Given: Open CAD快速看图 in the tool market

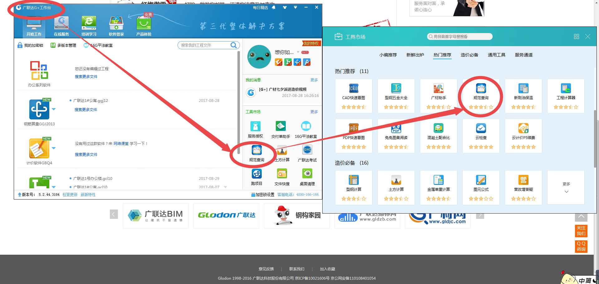Looking at the screenshot, I should point(354,96).
